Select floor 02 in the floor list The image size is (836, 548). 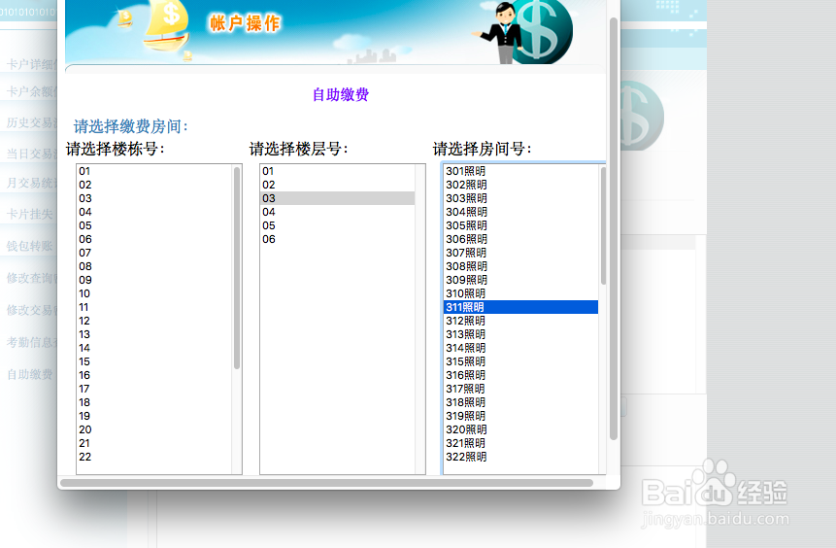[x=338, y=185]
